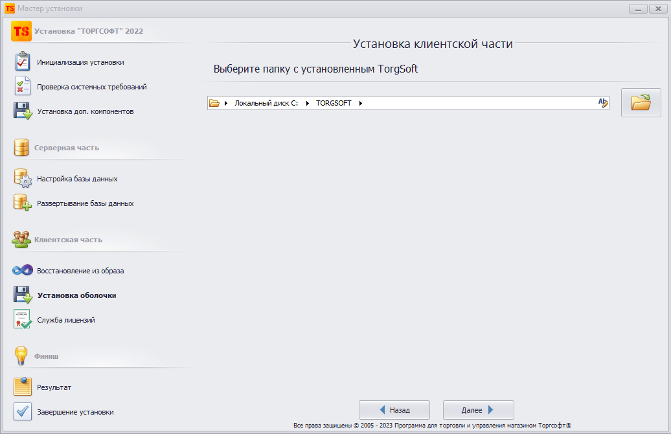Click the Client part users icon
The image size is (671, 434).
pyautogui.click(x=21, y=240)
